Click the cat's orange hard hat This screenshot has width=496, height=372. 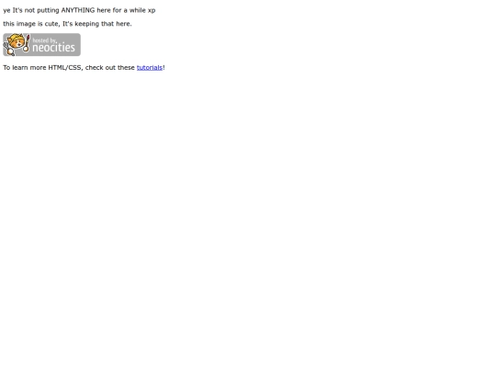pos(17,39)
